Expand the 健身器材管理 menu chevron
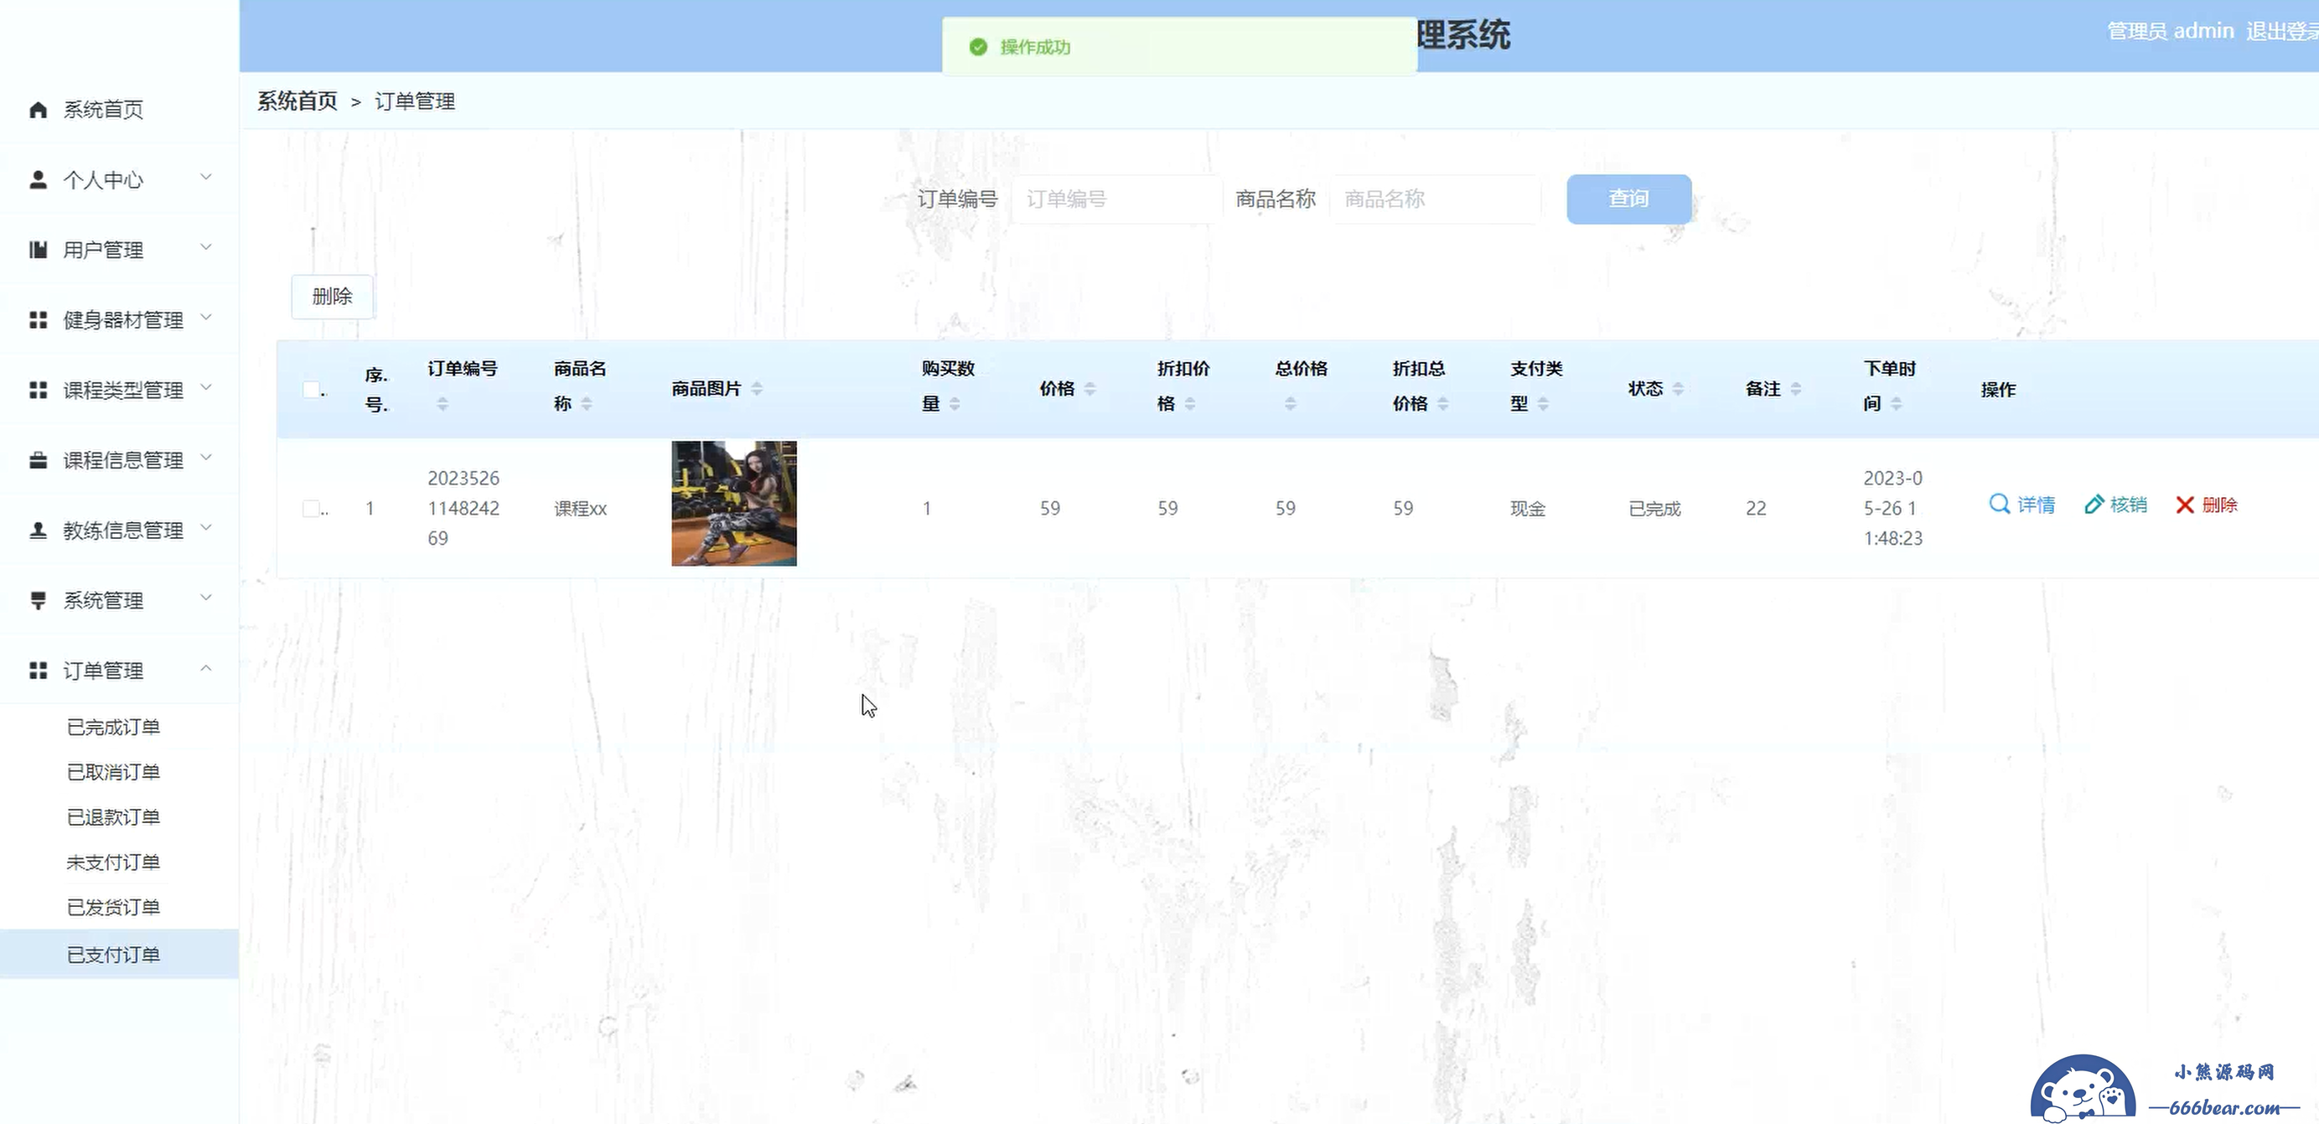The image size is (2319, 1124). (206, 317)
